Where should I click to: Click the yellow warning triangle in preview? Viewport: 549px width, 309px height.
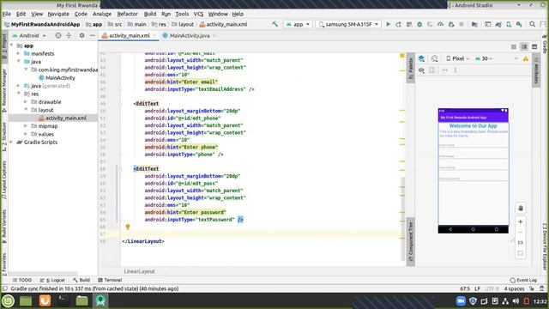click(x=526, y=59)
